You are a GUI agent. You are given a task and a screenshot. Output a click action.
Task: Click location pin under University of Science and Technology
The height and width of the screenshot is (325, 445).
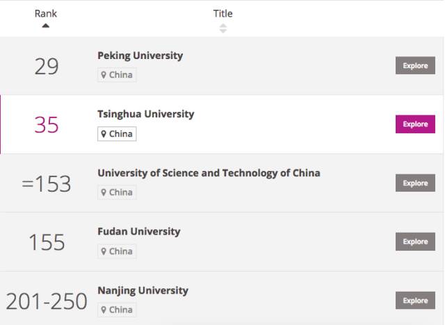click(104, 192)
